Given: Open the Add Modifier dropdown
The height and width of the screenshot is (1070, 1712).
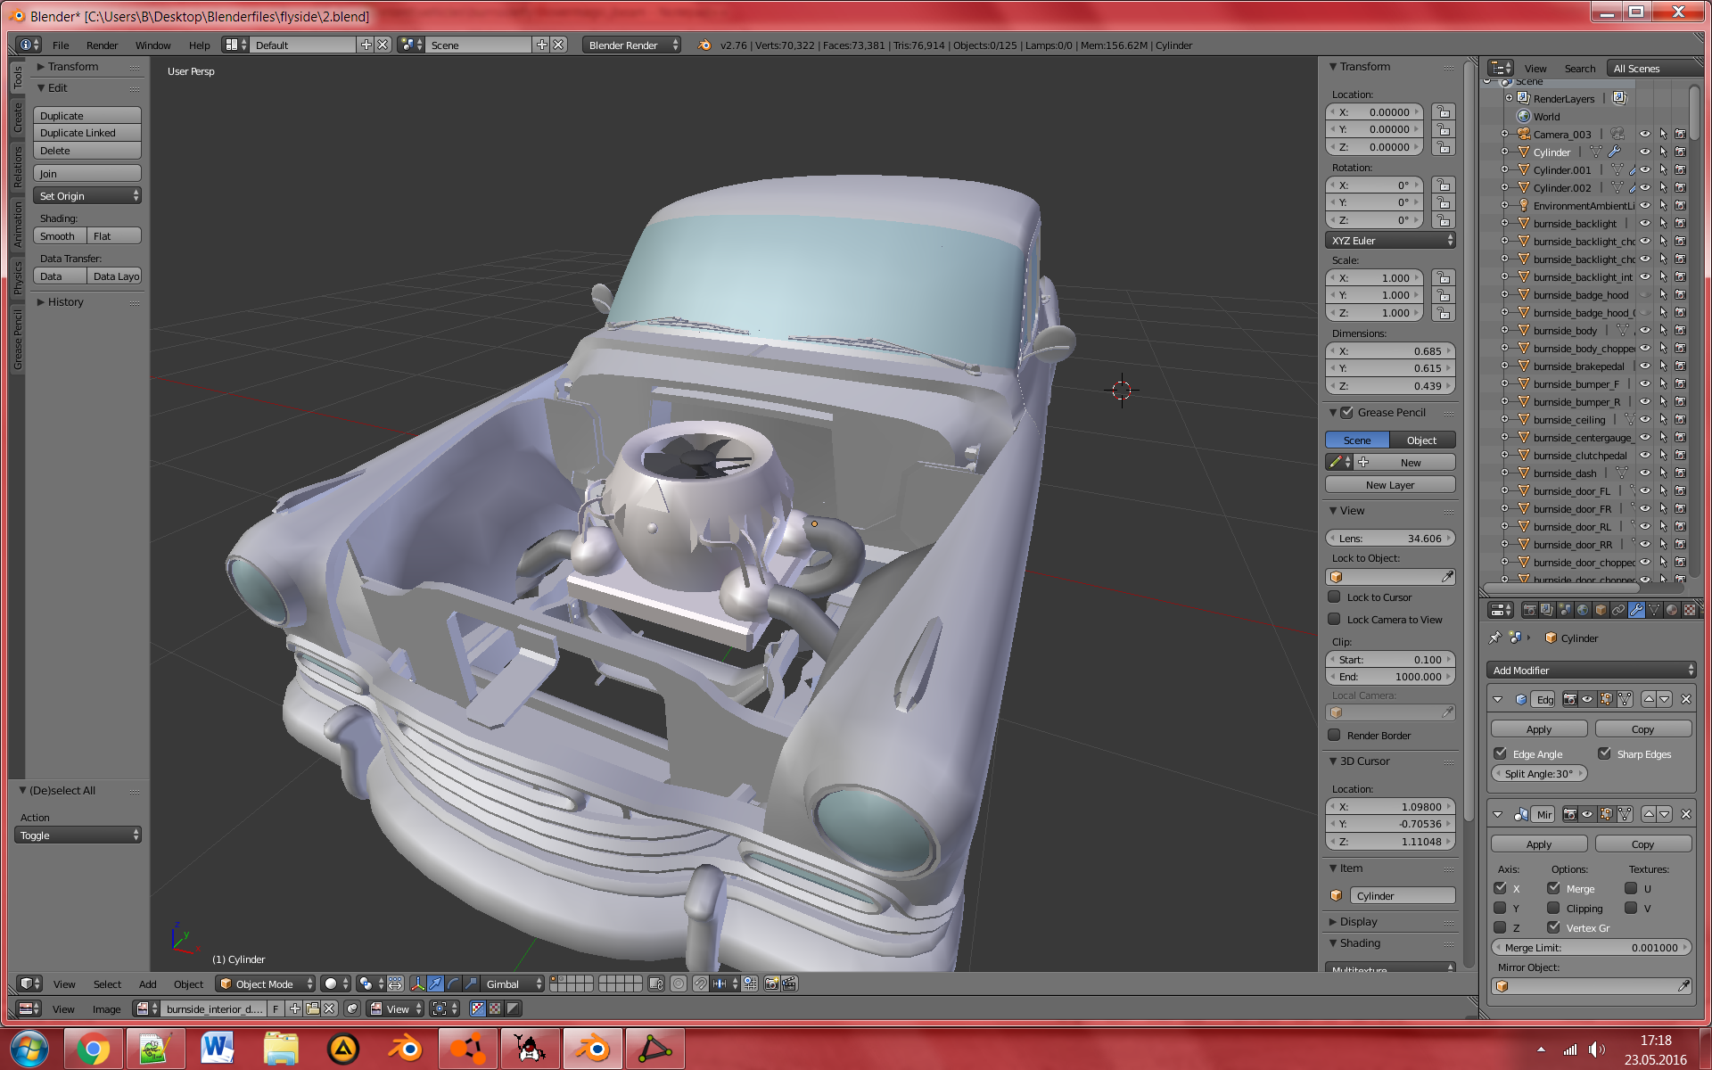Looking at the screenshot, I should coord(1592,671).
